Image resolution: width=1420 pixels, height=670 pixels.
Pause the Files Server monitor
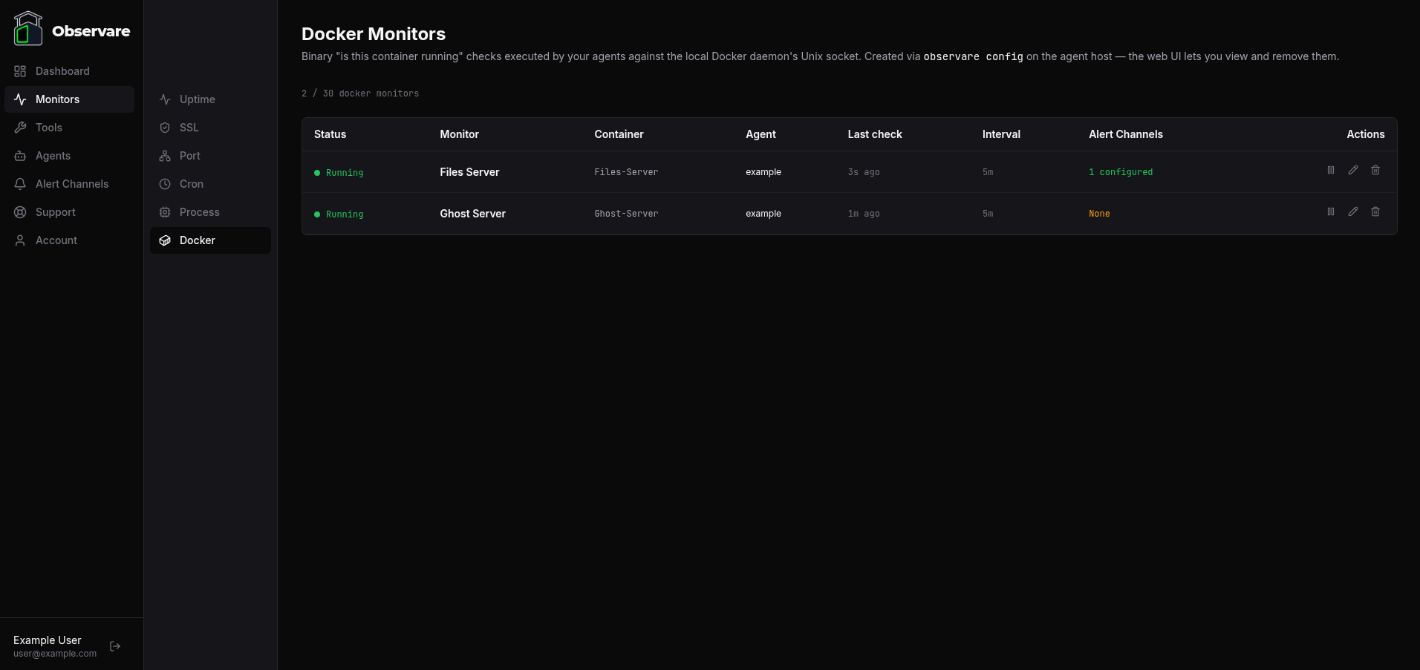point(1330,171)
